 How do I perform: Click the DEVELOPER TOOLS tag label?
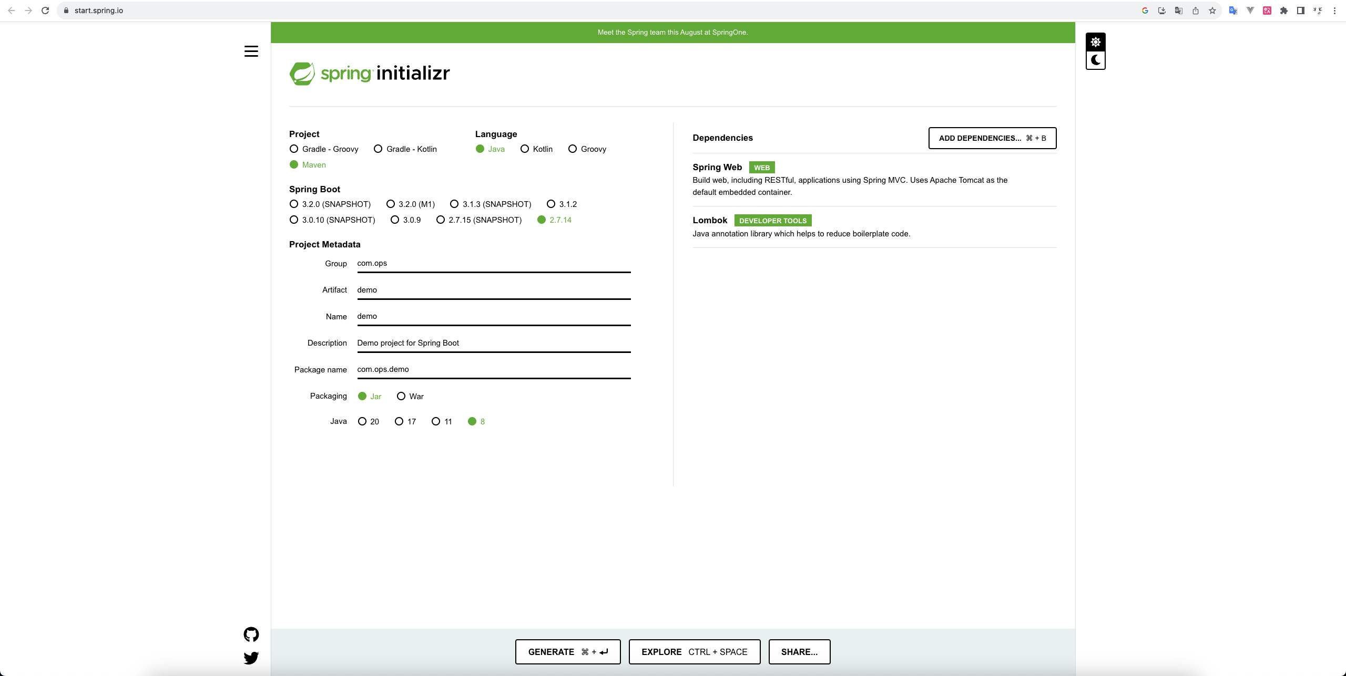[773, 221]
